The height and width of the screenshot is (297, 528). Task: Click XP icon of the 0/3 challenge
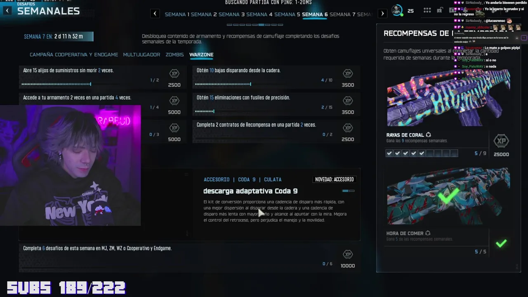174,128
